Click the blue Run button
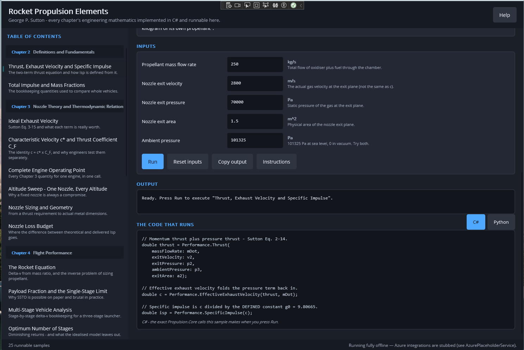This screenshot has height=350, width=524. tap(153, 161)
